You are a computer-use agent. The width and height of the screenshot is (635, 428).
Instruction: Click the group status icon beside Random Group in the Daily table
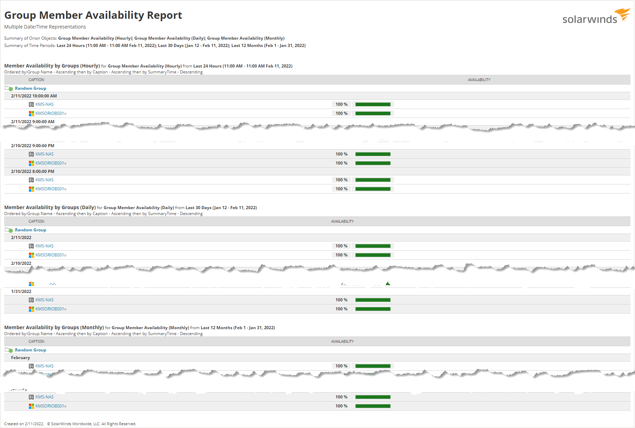(x=9, y=230)
